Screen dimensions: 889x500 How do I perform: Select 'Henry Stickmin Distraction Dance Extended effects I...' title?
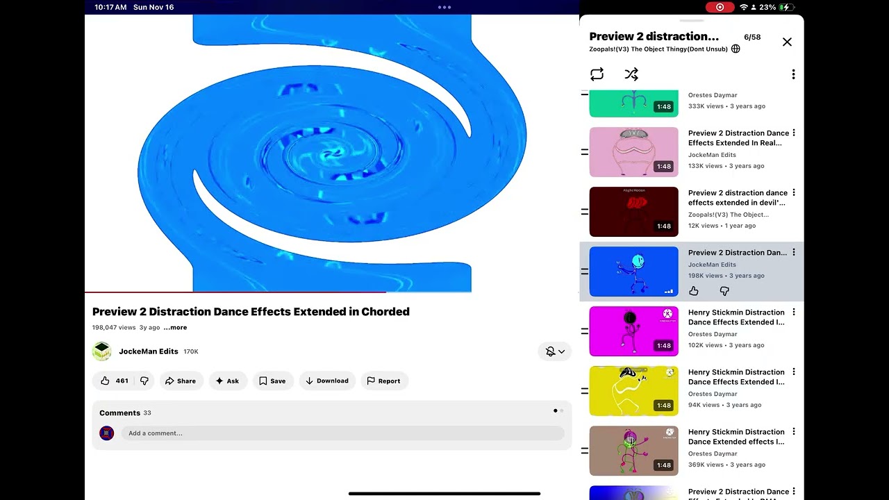[736, 437]
